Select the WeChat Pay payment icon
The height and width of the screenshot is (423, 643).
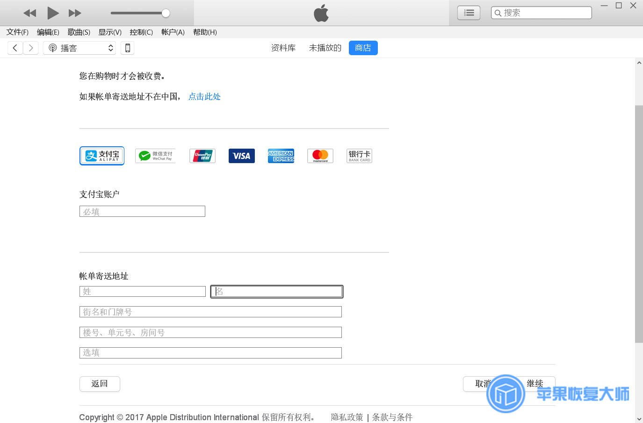click(x=155, y=156)
